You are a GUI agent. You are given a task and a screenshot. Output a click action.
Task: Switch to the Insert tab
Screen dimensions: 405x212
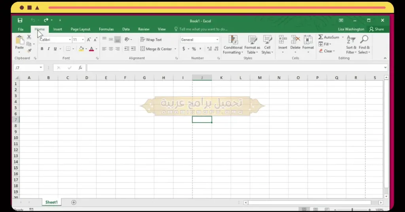[x=58, y=29]
